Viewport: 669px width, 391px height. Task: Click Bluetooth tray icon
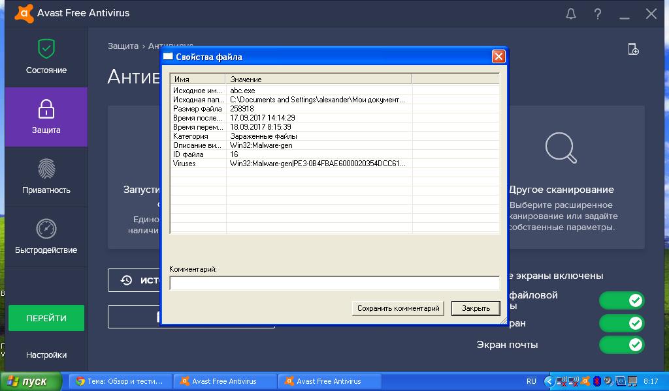597,381
